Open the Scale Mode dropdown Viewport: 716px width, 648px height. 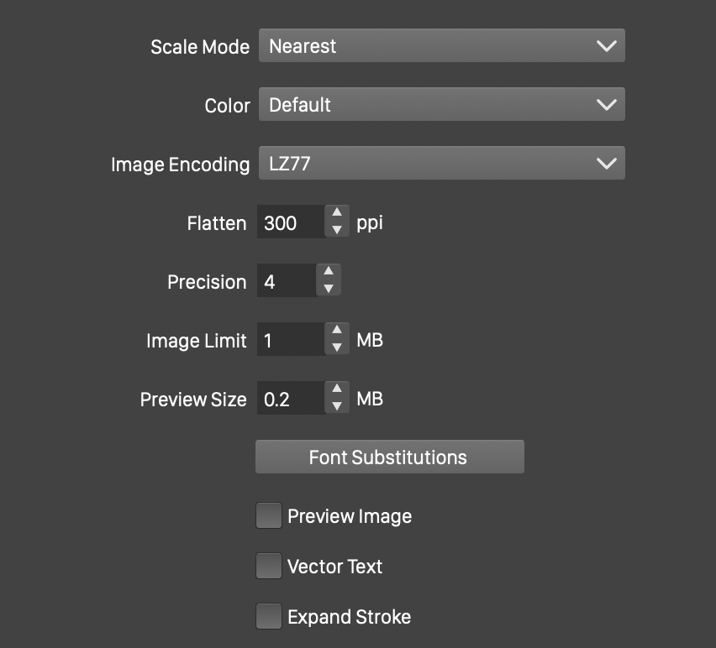click(441, 46)
